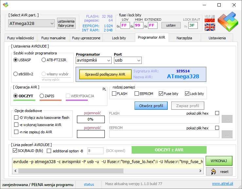Click the ATmega328 detected AVR name
The height and width of the screenshot is (189, 242).
point(183,76)
